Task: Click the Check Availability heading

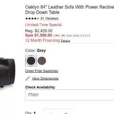Action: 40,87
